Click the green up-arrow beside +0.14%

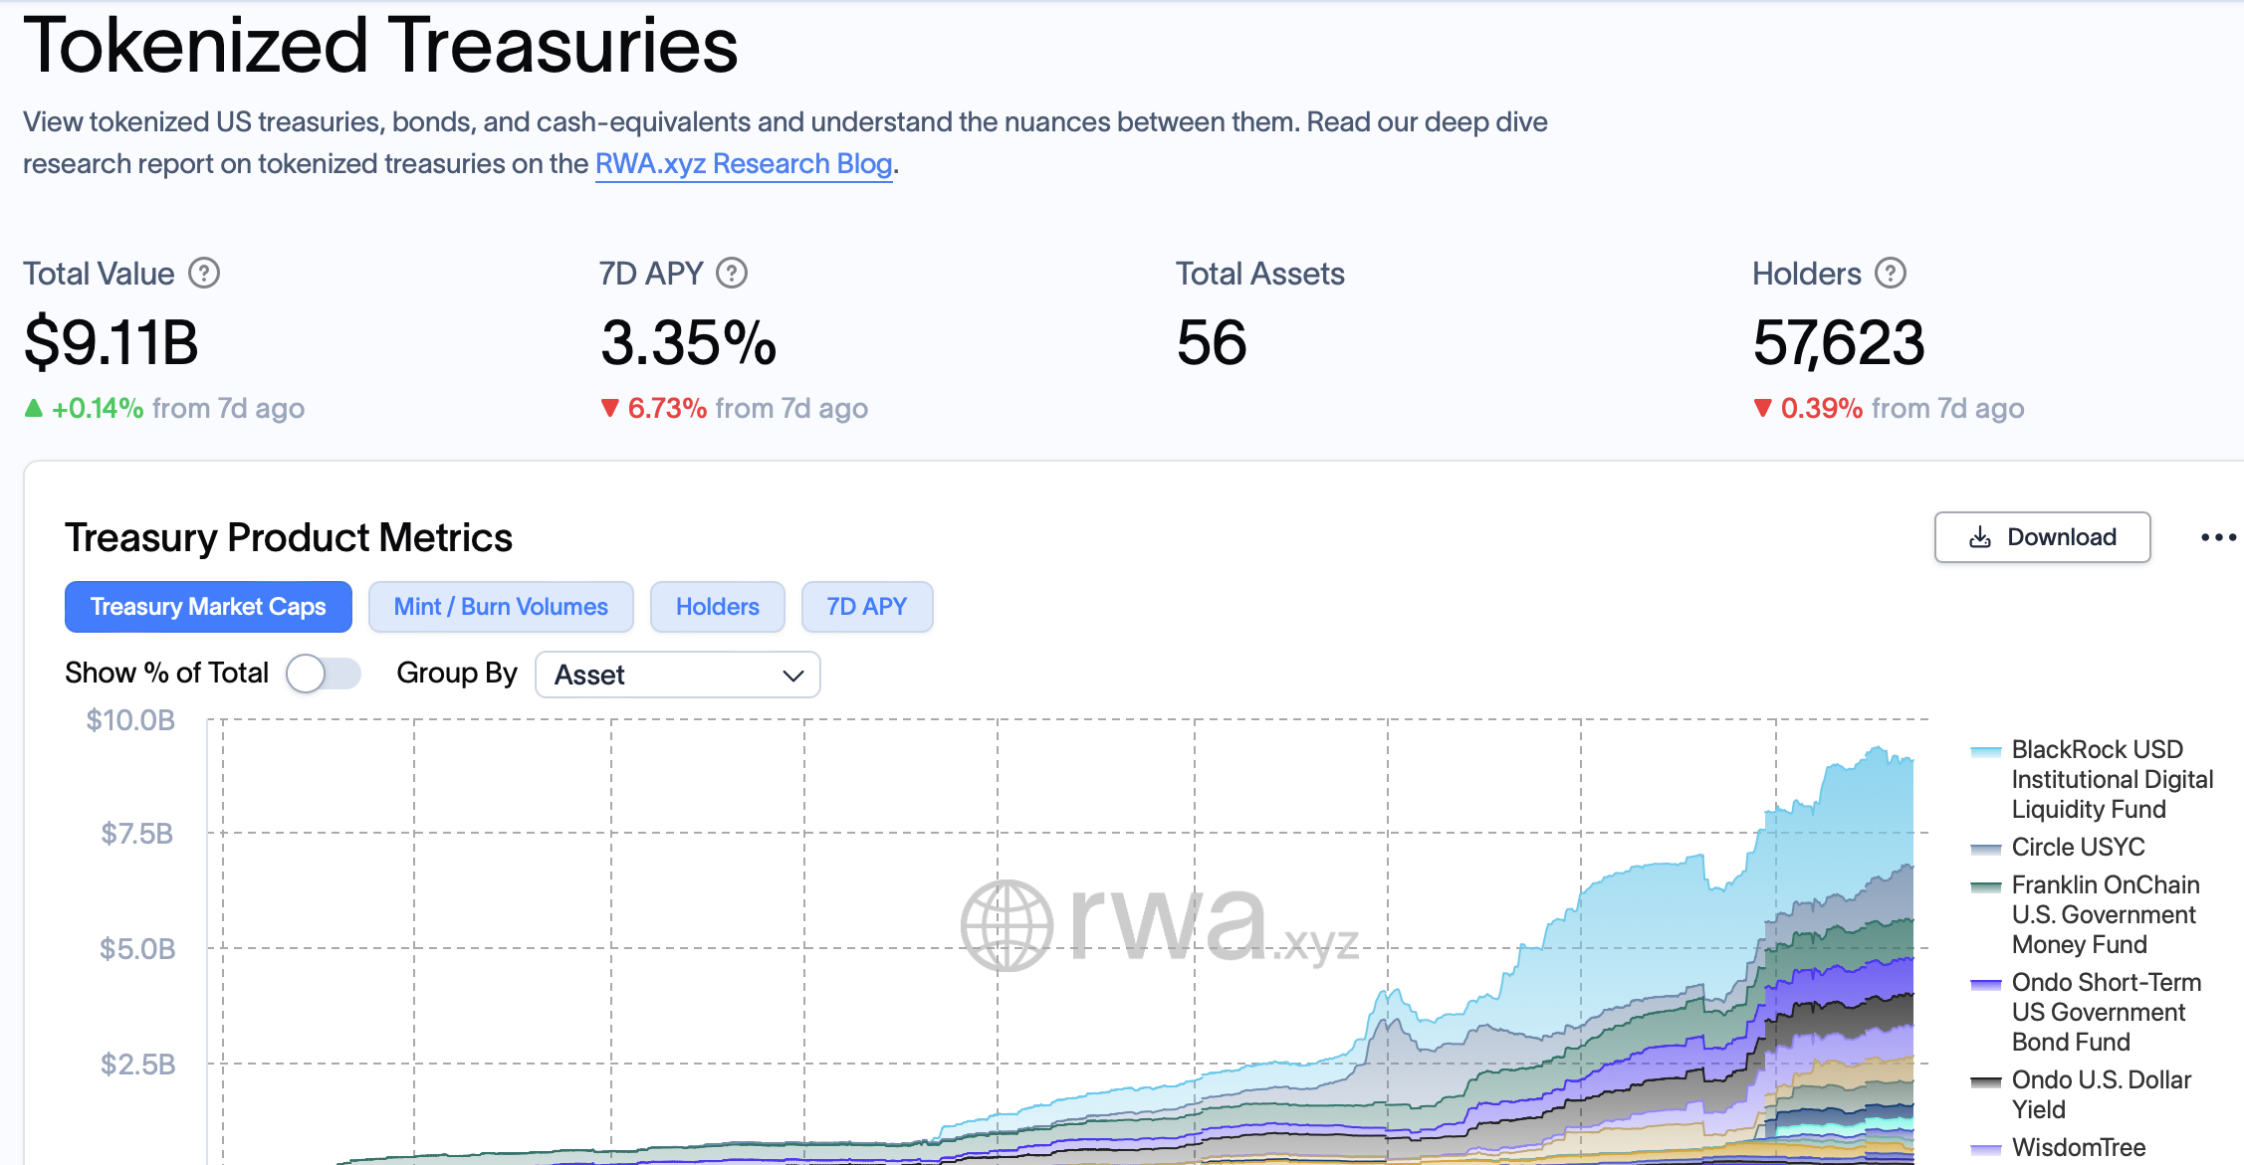point(34,408)
